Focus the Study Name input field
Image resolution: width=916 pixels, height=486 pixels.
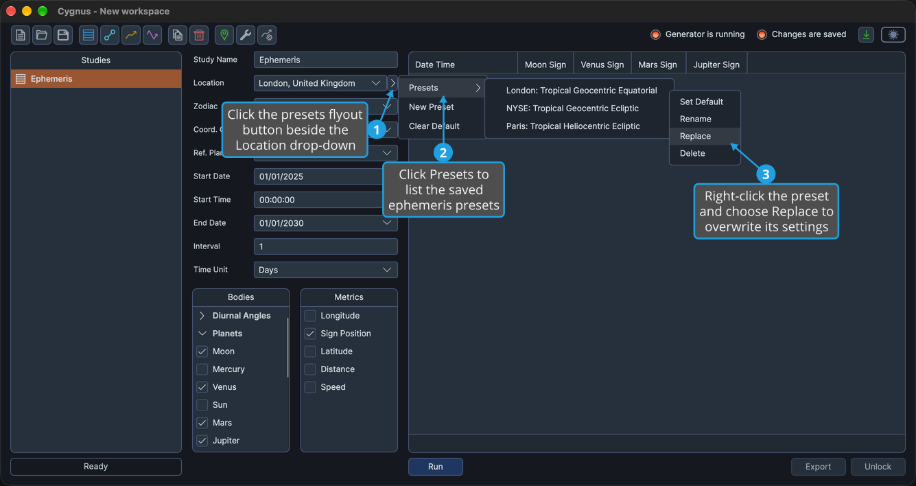(326, 60)
